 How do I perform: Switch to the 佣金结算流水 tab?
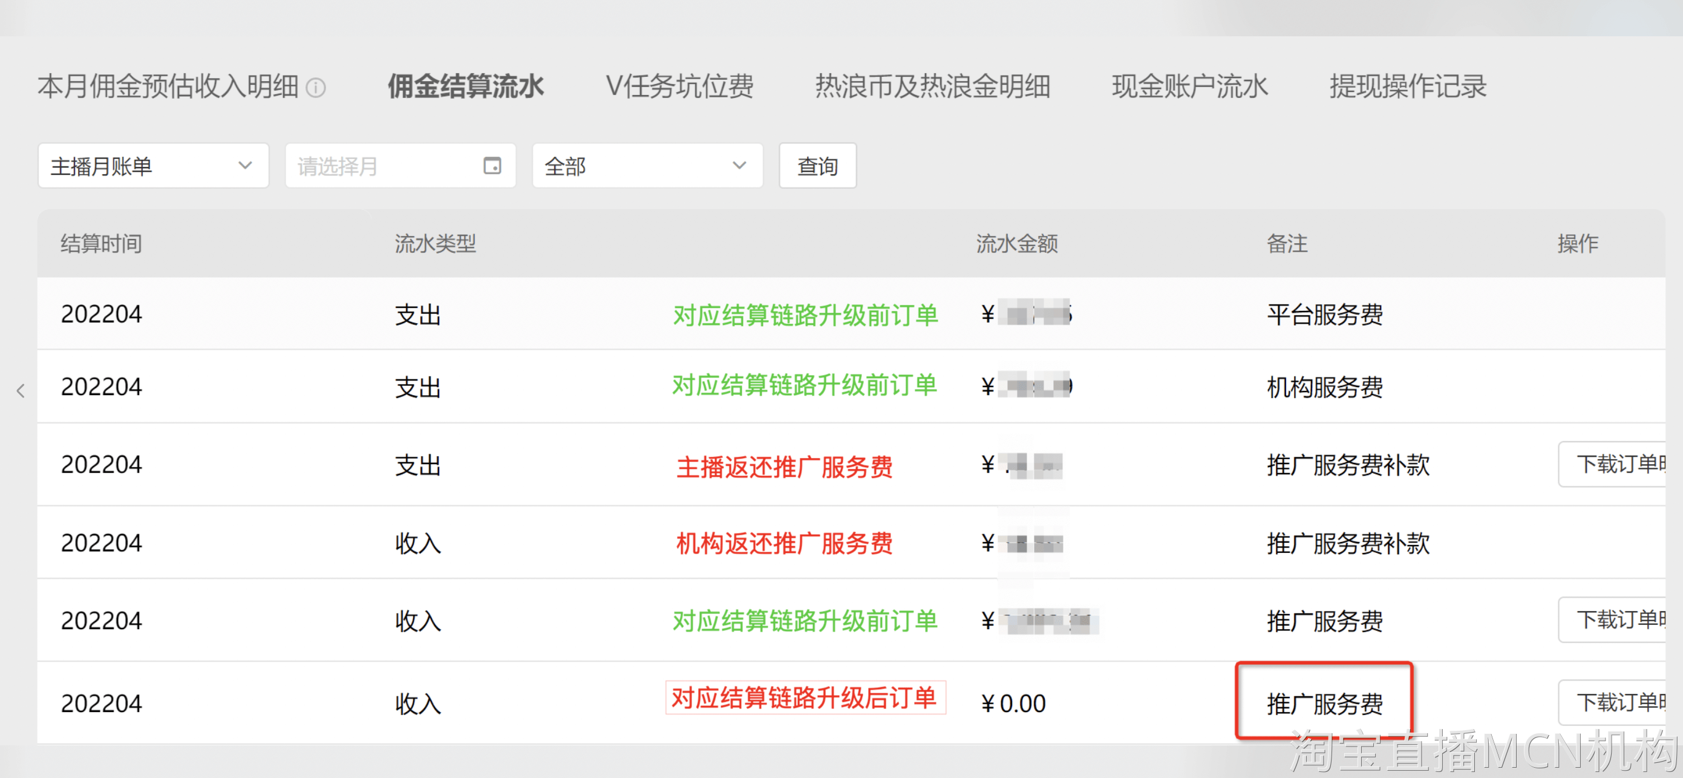point(466,87)
